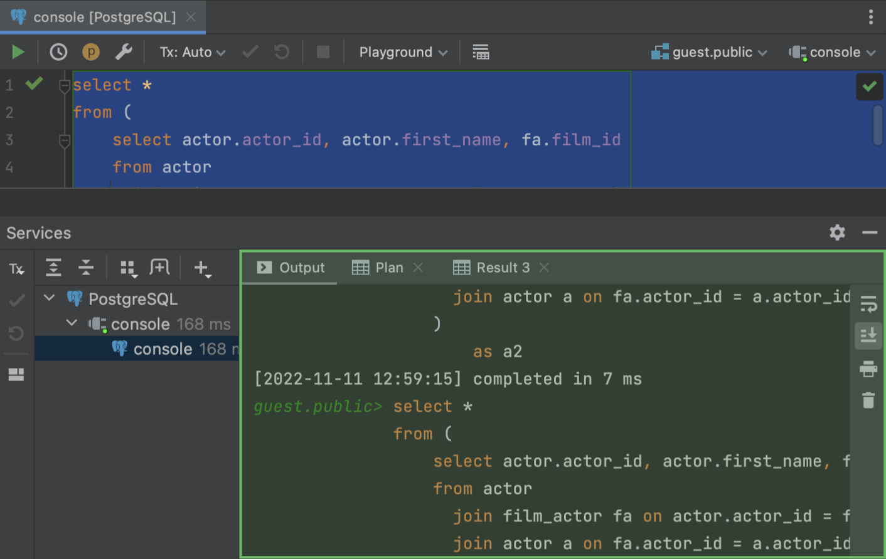Roll back the transaction
This screenshot has height=559, width=886.
(x=282, y=52)
